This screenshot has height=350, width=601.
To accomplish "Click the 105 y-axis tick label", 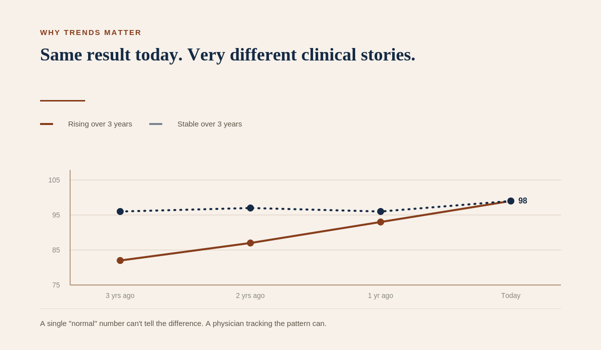I will 54,180.
